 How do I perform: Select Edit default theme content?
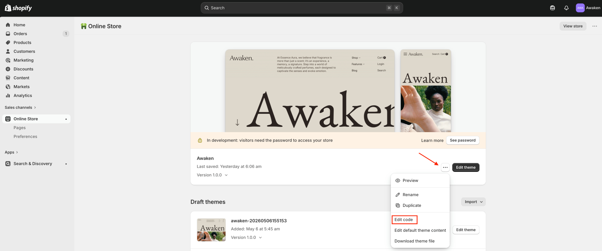(x=420, y=231)
